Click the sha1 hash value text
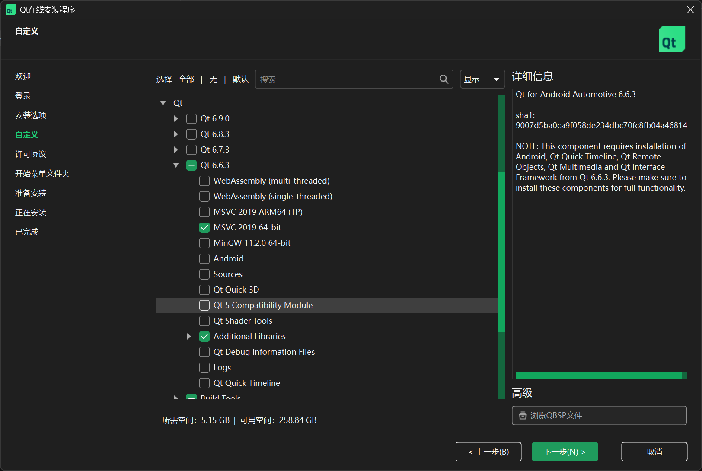The image size is (702, 471). 601,126
